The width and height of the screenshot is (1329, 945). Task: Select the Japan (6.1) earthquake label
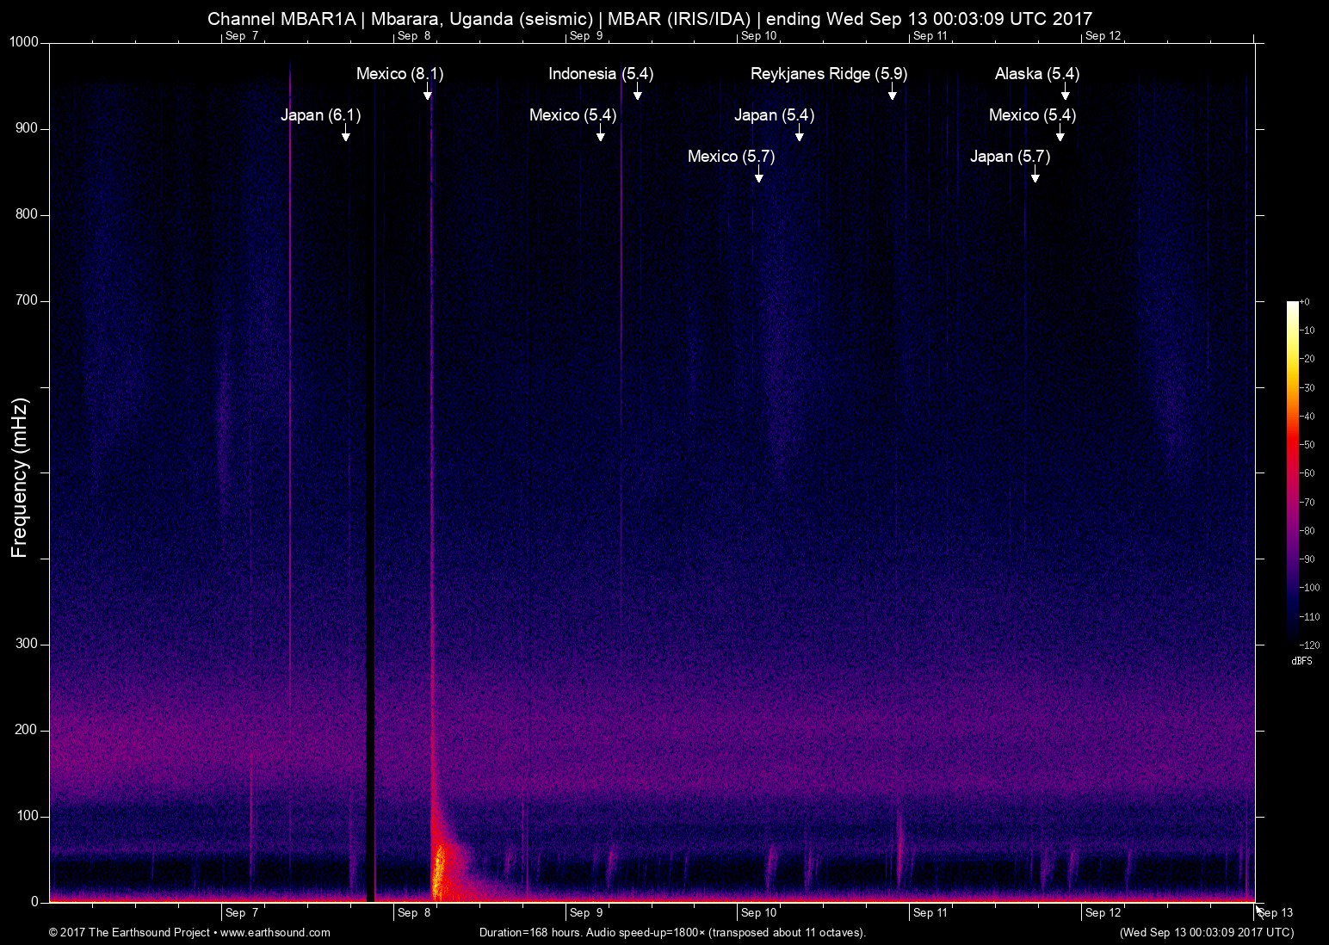click(323, 114)
